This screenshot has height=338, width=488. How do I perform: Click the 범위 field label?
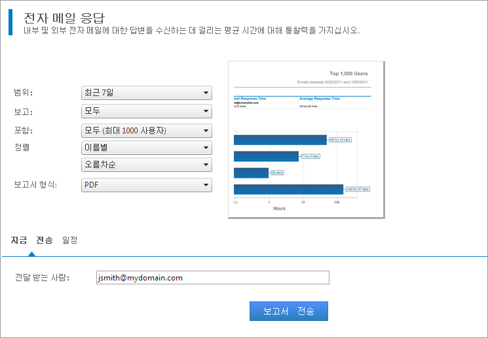tap(24, 93)
